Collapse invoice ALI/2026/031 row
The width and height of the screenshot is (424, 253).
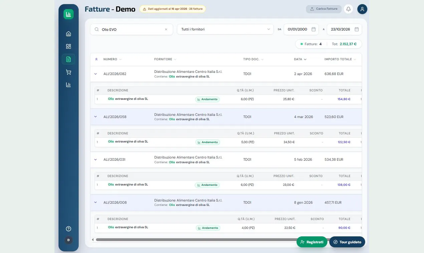click(x=95, y=159)
